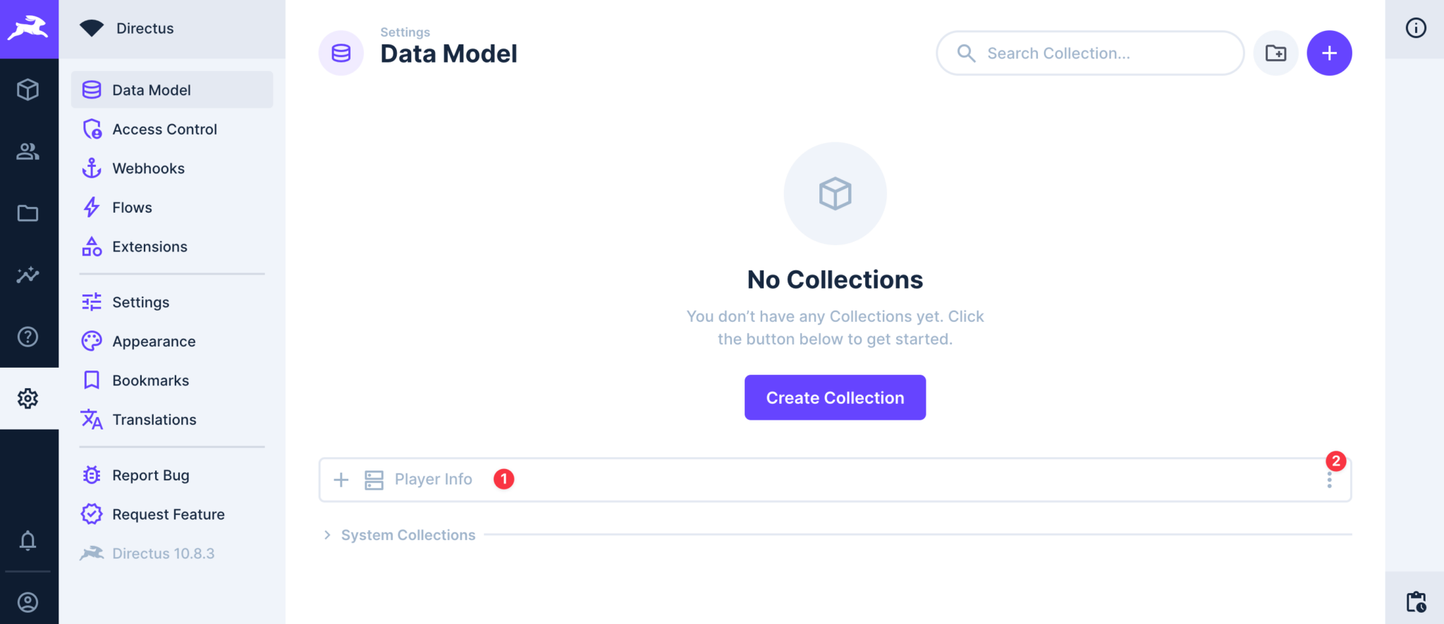
Task: Click create folder icon button
Action: pos(1275,53)
